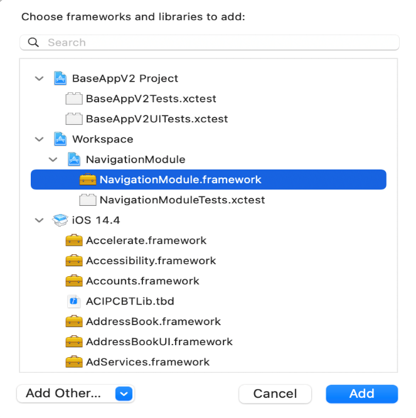Click the NavigationModule.framework toolbox icon
Screen dimensions: 416x418
click(x=88, y=180)
